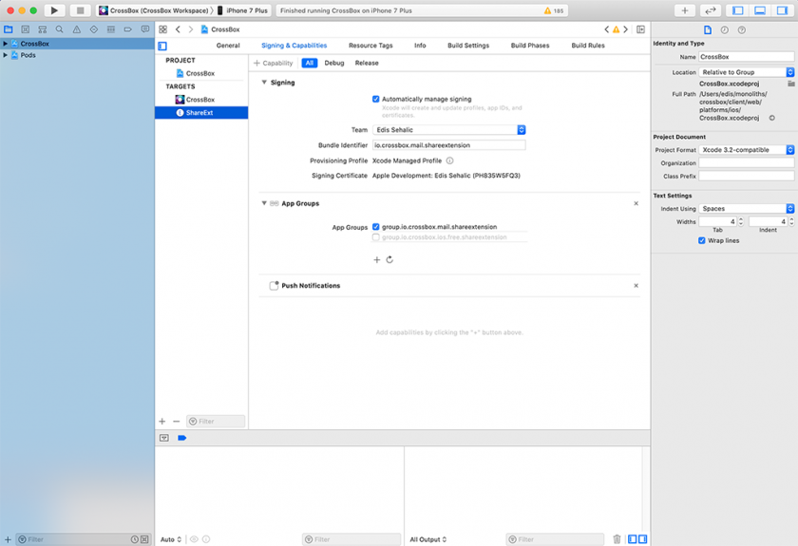The height and width of the screenshot is (546, 798).
Task: Uncheck group.io.crossbox.mail.shareextension app group
Action: tap(375, 227)
